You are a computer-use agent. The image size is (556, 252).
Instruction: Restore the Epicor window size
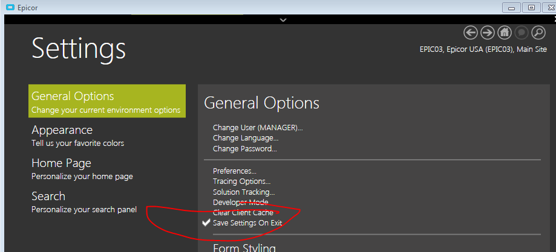click(x=531, y=7)
